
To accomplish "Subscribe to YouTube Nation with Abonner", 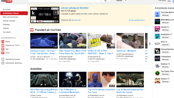I will pos(165,15).
